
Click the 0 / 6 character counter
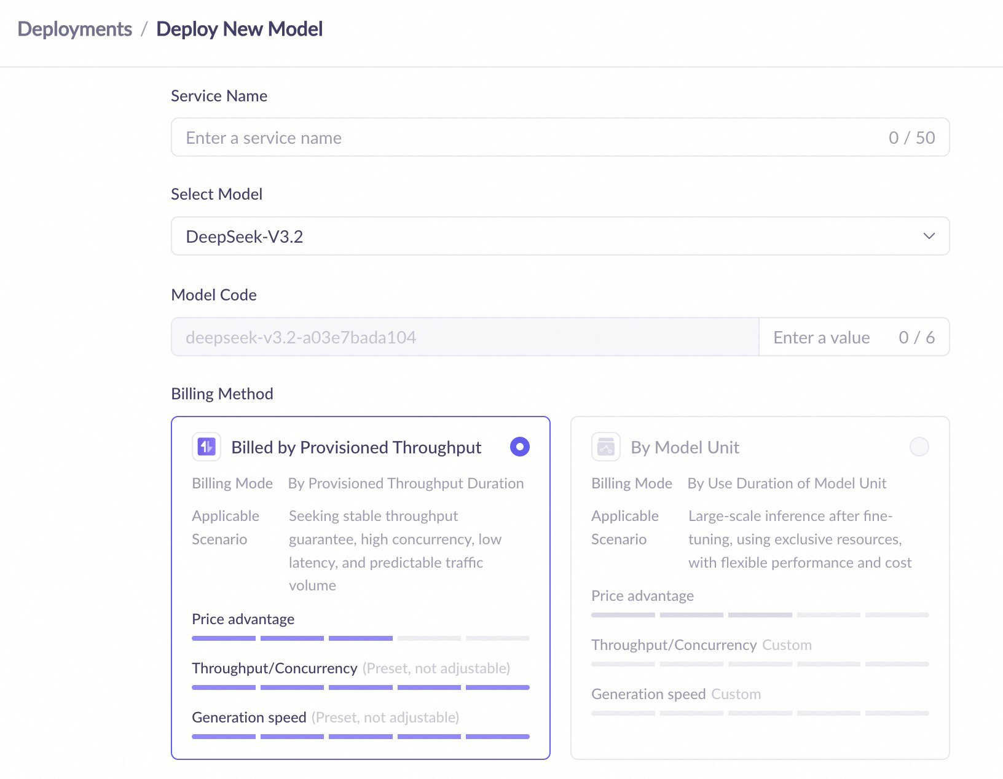tap(917, 337)
